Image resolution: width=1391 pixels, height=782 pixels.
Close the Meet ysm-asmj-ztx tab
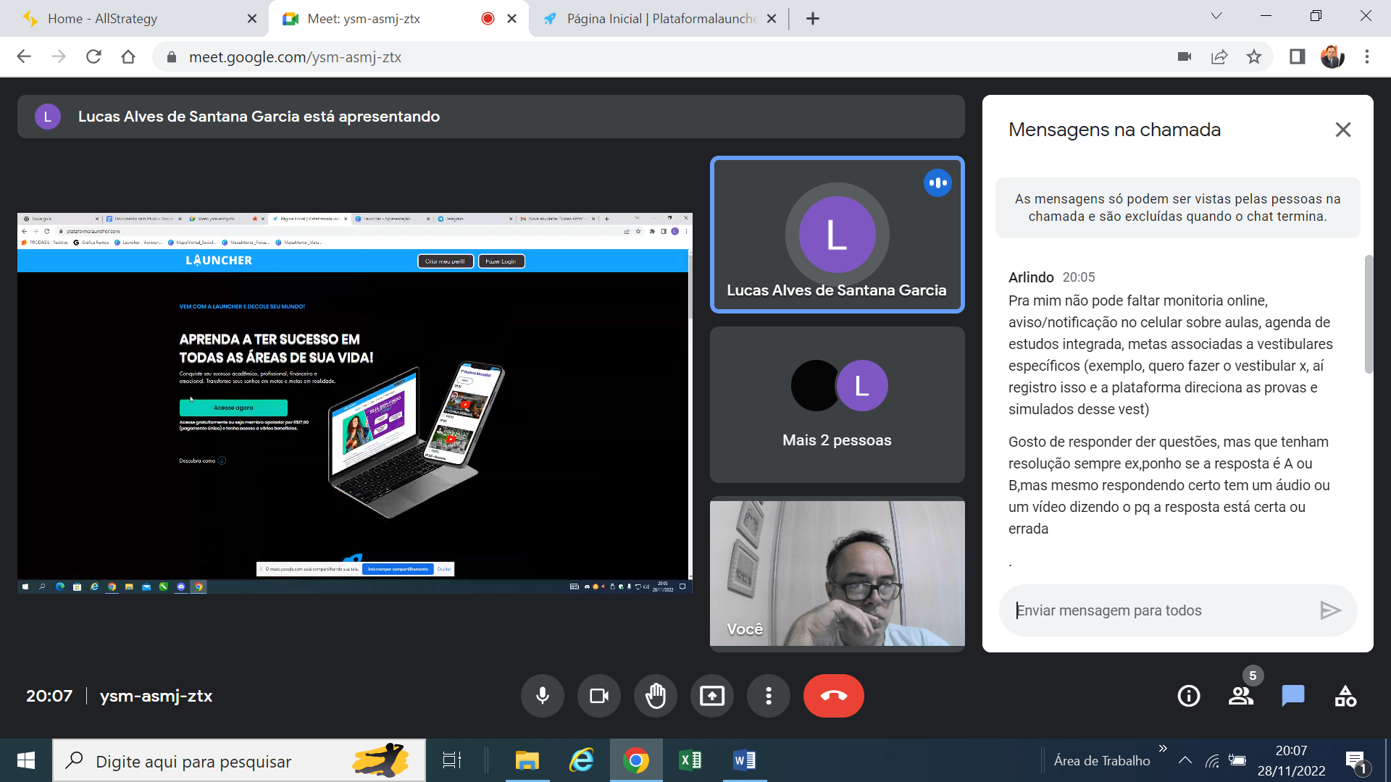511,19
